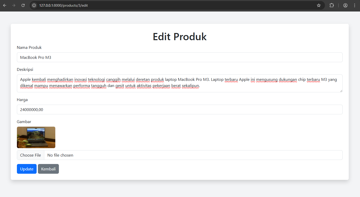Click the Nama Produk input field

(179, 57)
